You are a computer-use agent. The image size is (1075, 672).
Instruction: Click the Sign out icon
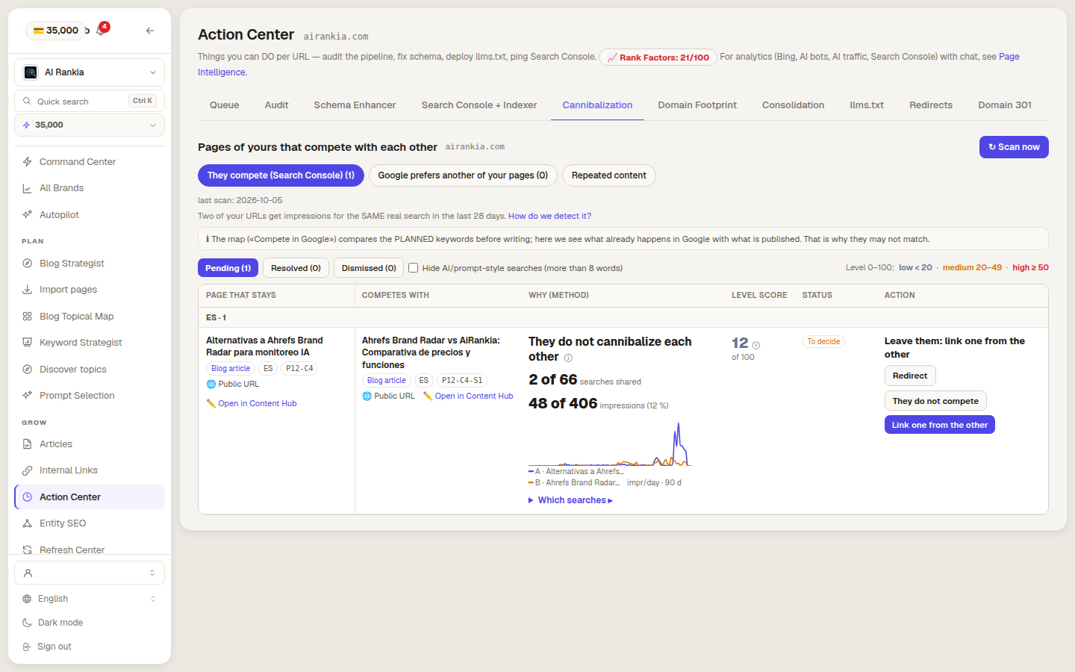click(27, 647)
